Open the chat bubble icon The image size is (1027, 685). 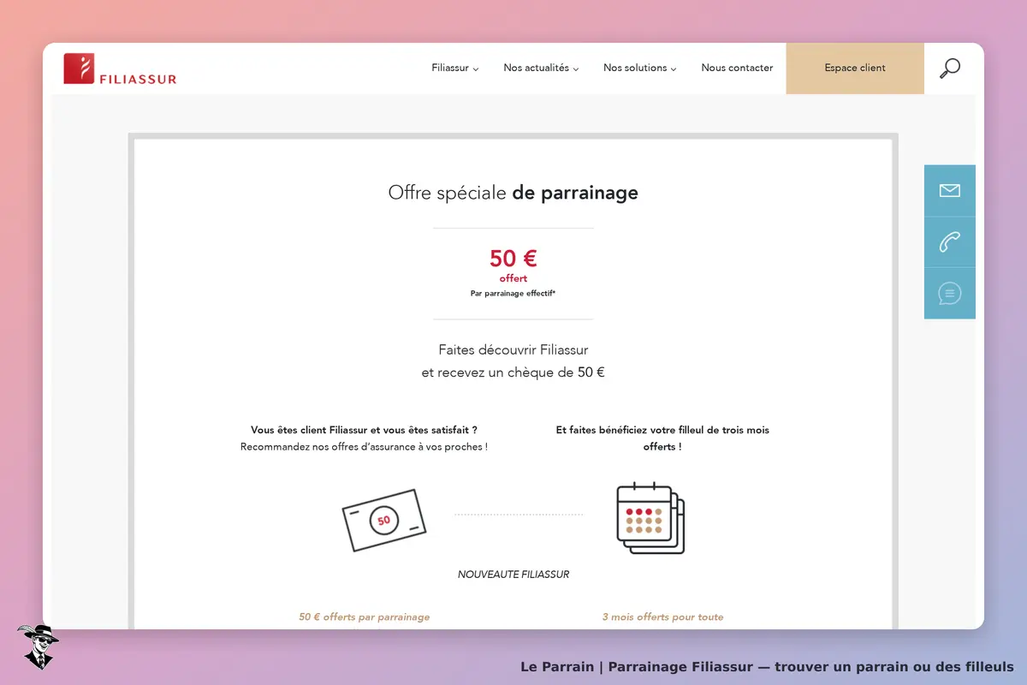950,294
